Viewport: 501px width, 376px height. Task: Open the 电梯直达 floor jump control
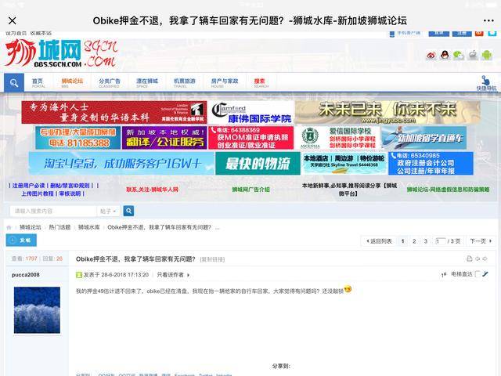[x=467, y=274]
